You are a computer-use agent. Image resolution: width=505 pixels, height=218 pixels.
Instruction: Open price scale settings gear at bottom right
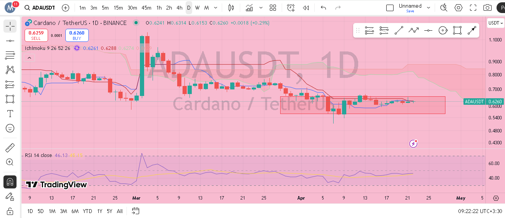(495, 198)
